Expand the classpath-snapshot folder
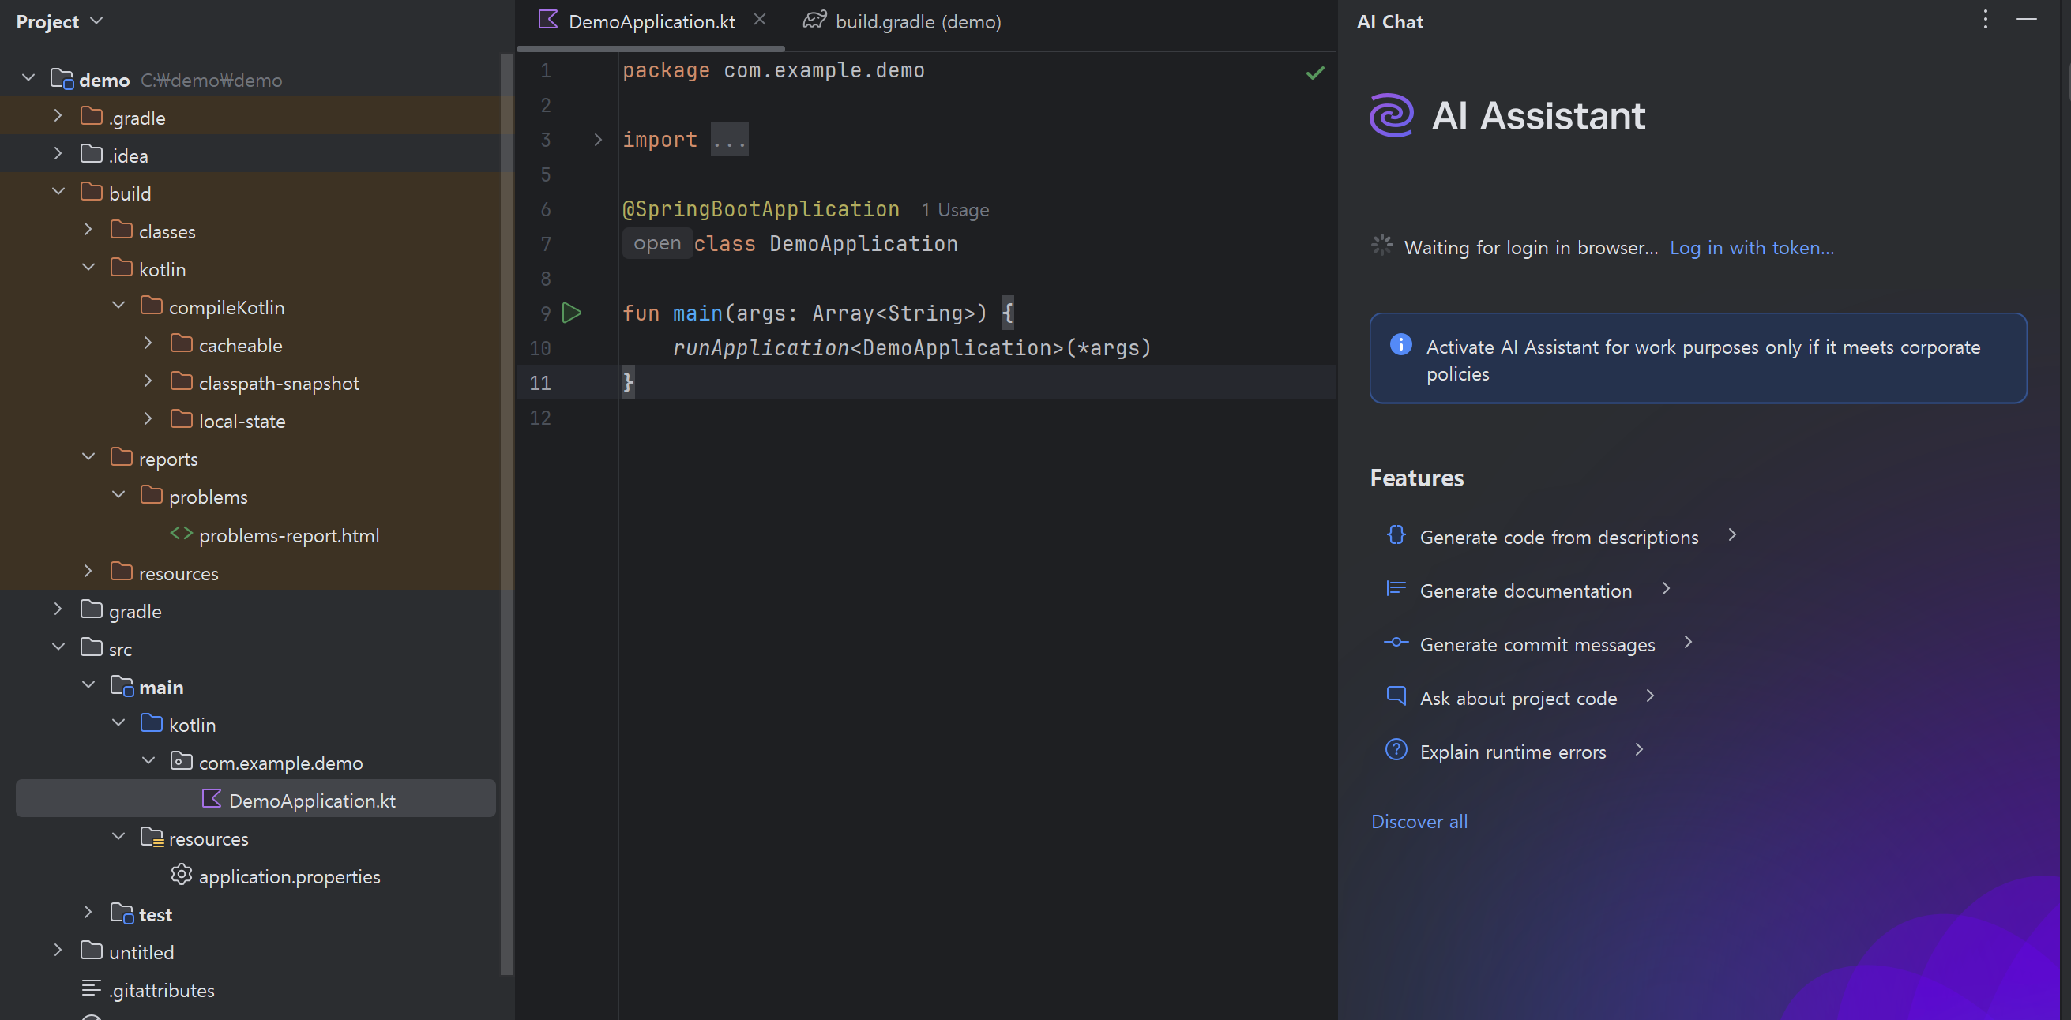The width and height of the screenshot is (2071, 1020). tap(148, 381)
